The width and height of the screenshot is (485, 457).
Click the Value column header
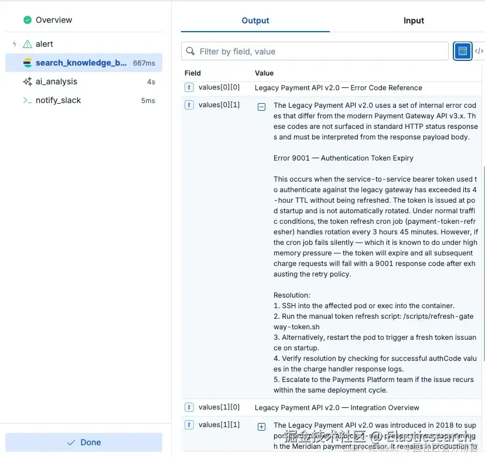click(x=264, y=73)
